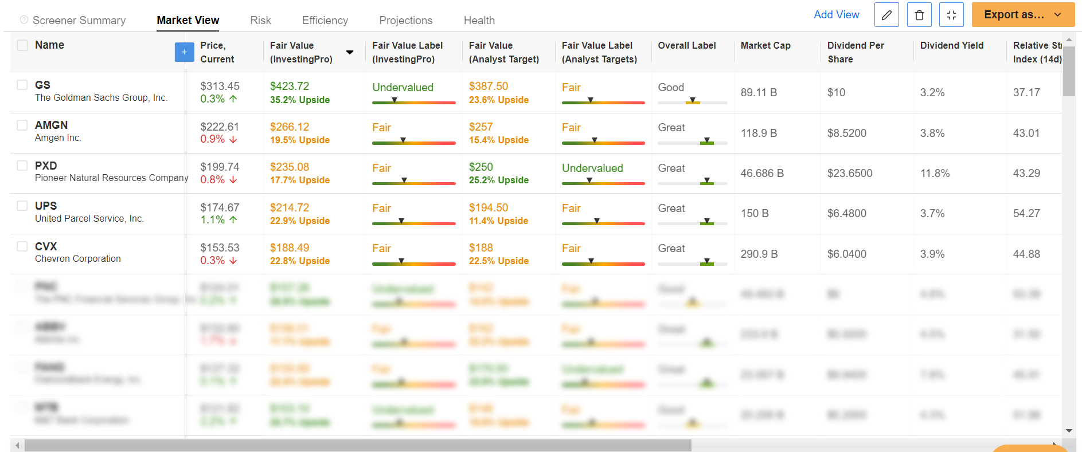Click the collapse fullscreen icon
Viewport: 1082px width, 452px height.
951,15
